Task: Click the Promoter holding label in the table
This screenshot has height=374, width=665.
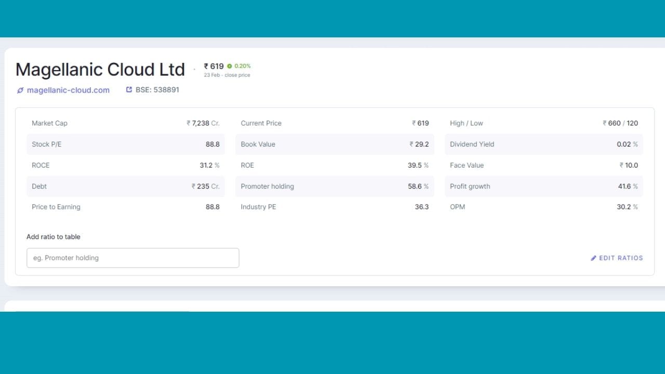Action: (267, 186)
